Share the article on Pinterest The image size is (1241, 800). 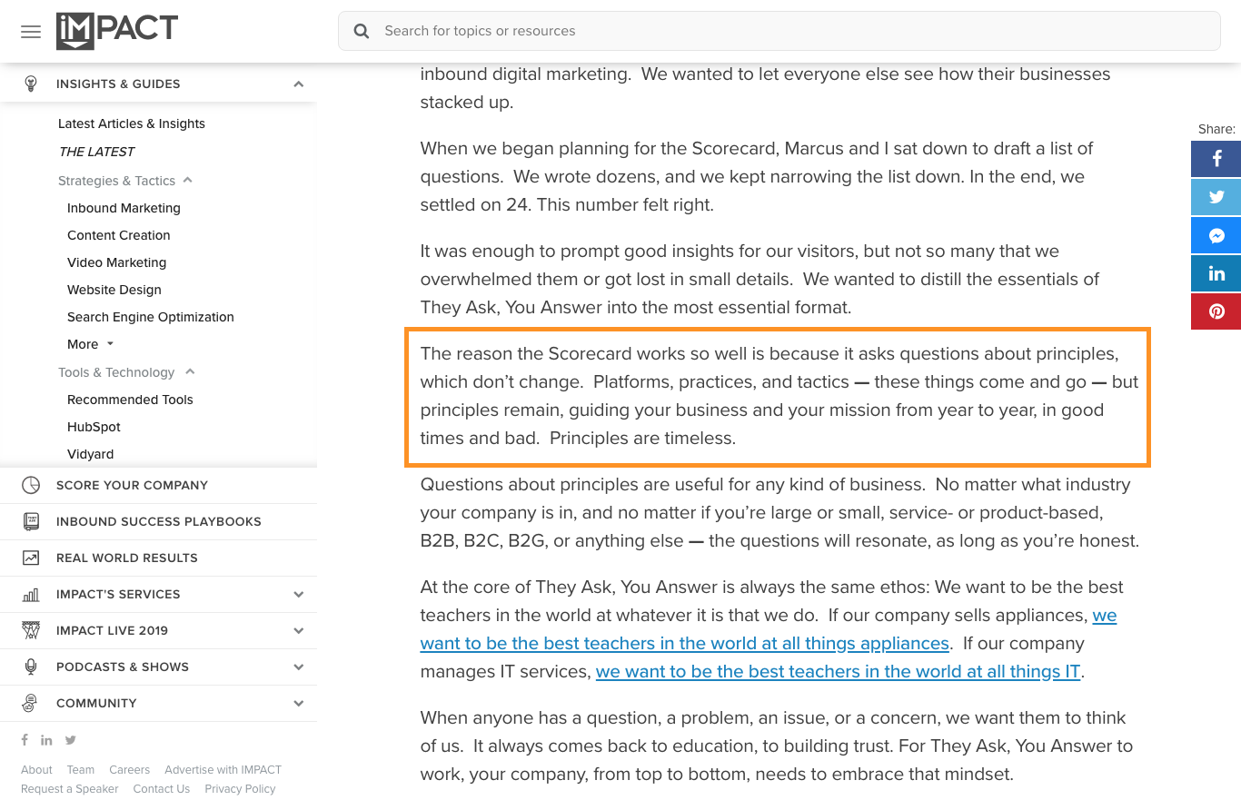point(1216,311)
